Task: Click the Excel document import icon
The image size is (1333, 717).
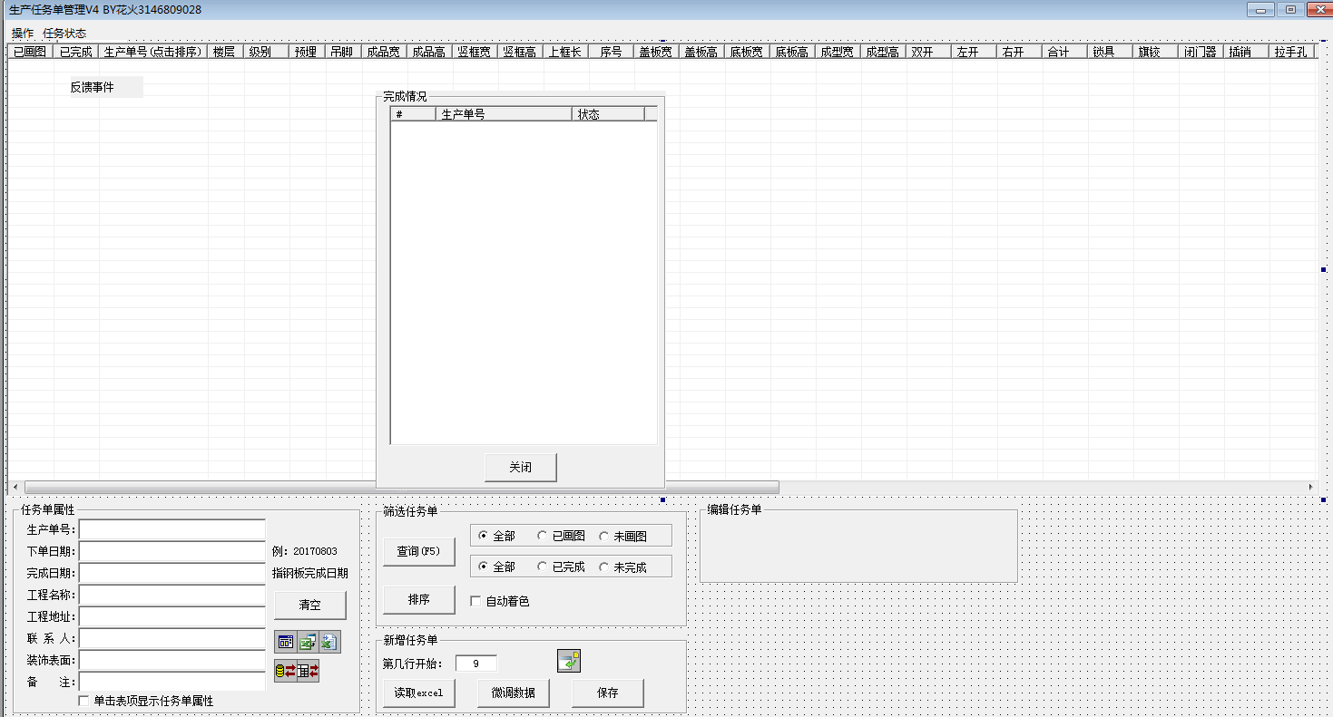Action: point(329,642)
